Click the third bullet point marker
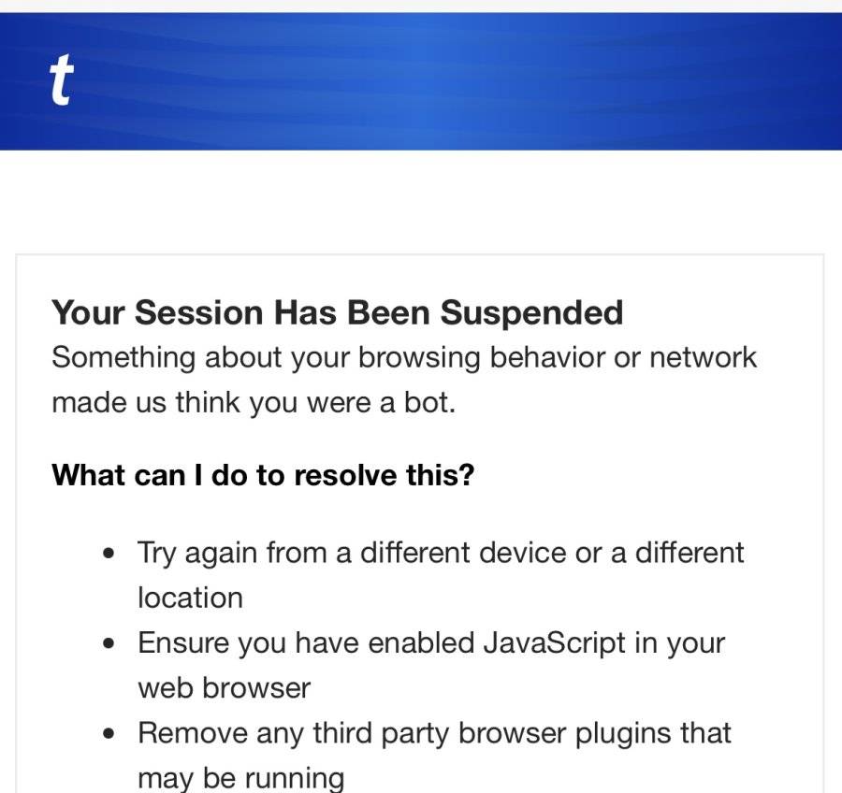The height and width of the screenshot is (793, 842). click(x=109, y=733)
